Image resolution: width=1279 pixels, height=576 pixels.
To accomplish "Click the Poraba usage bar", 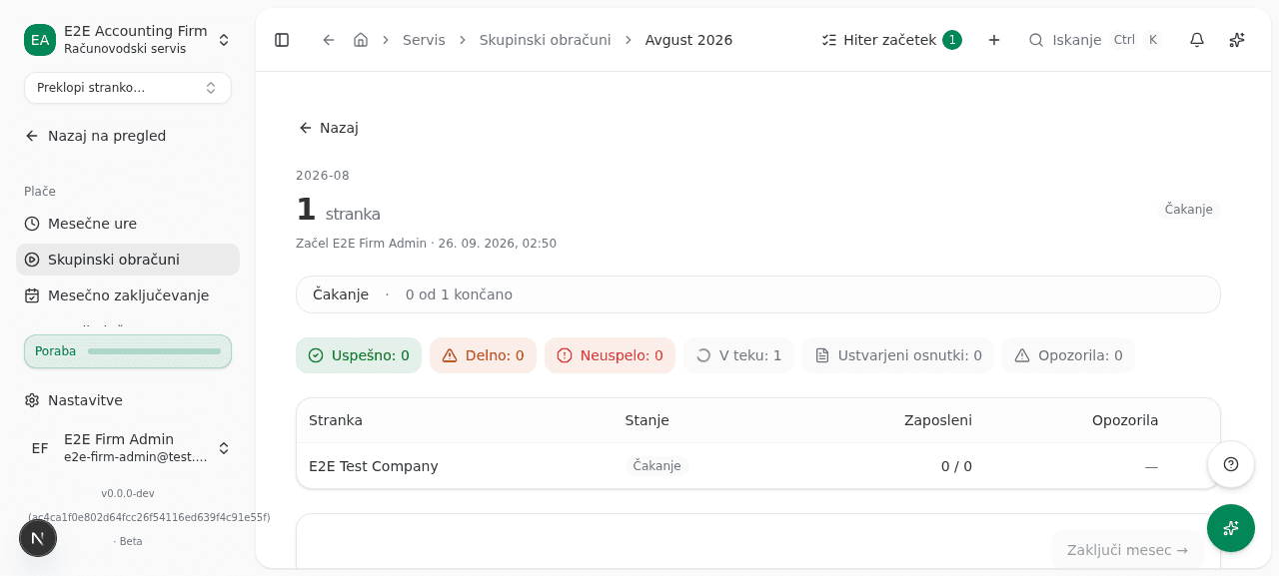I will pyautogui.click(x=128, y=351).
